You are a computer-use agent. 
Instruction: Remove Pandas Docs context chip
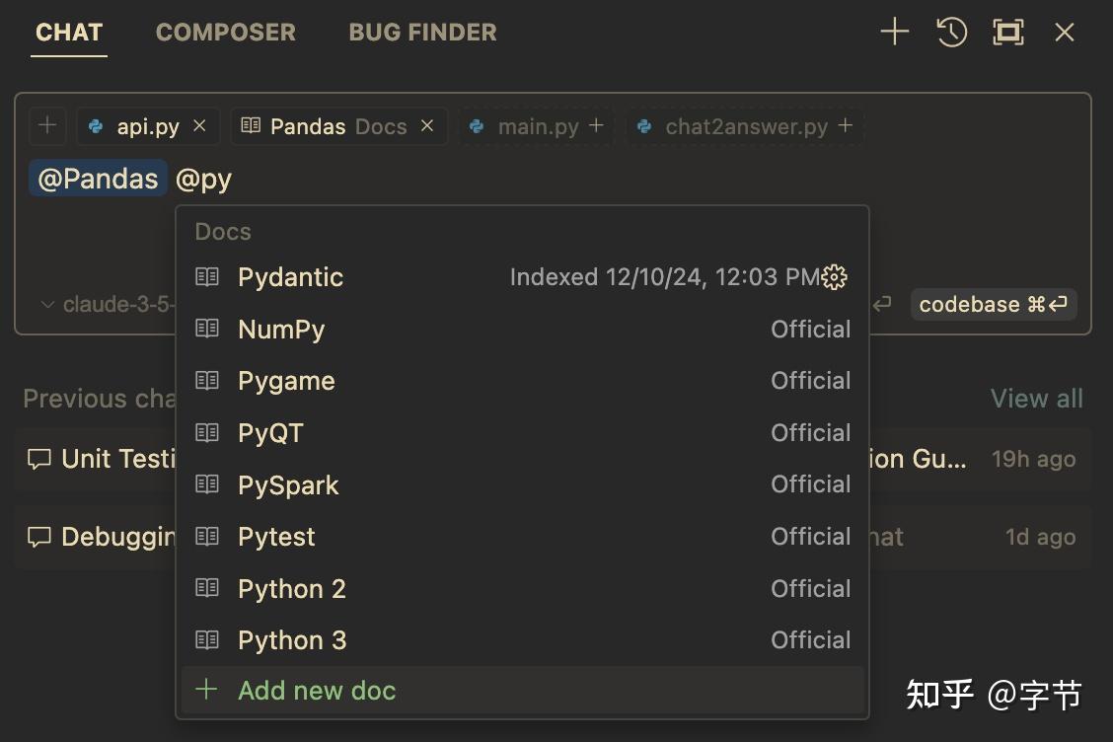(x=427, y=126)
